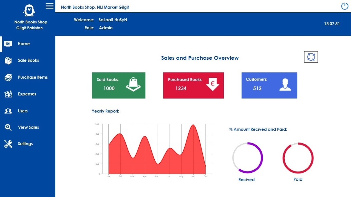
Task: Click the Sale Books icon
Action: (x=8, y=60)
